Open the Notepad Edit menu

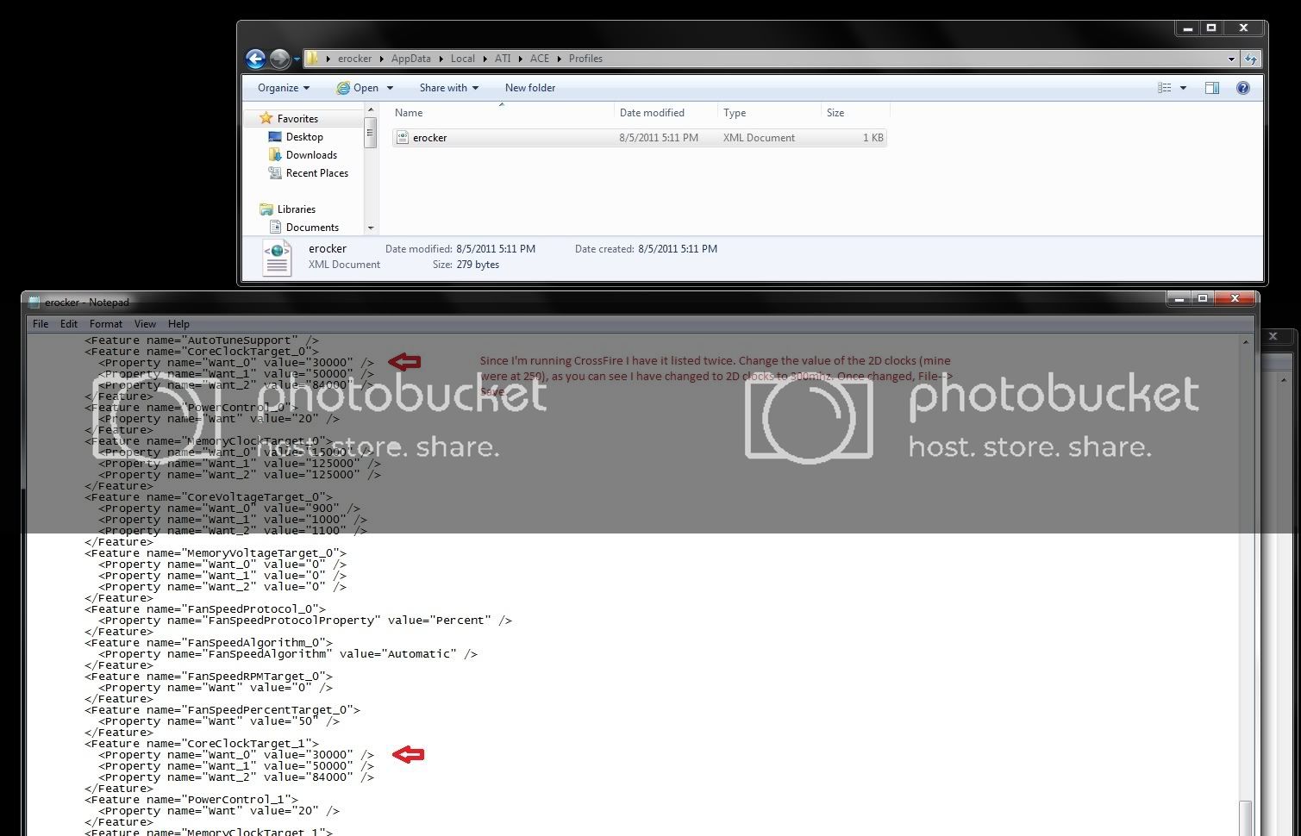pos(69,324)
